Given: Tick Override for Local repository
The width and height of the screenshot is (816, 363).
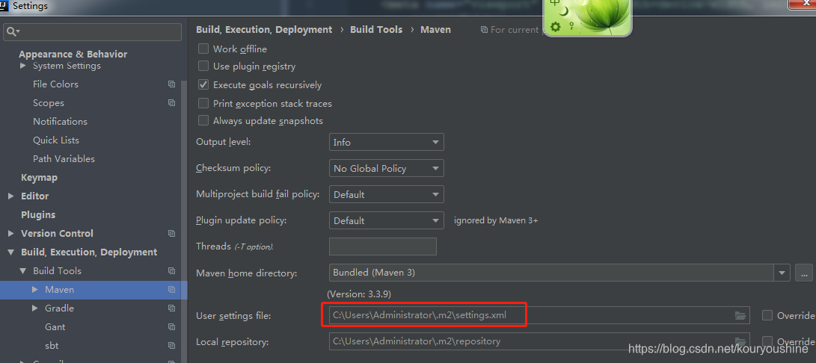Looking at the screenshot, I should (x=767, y=341).
